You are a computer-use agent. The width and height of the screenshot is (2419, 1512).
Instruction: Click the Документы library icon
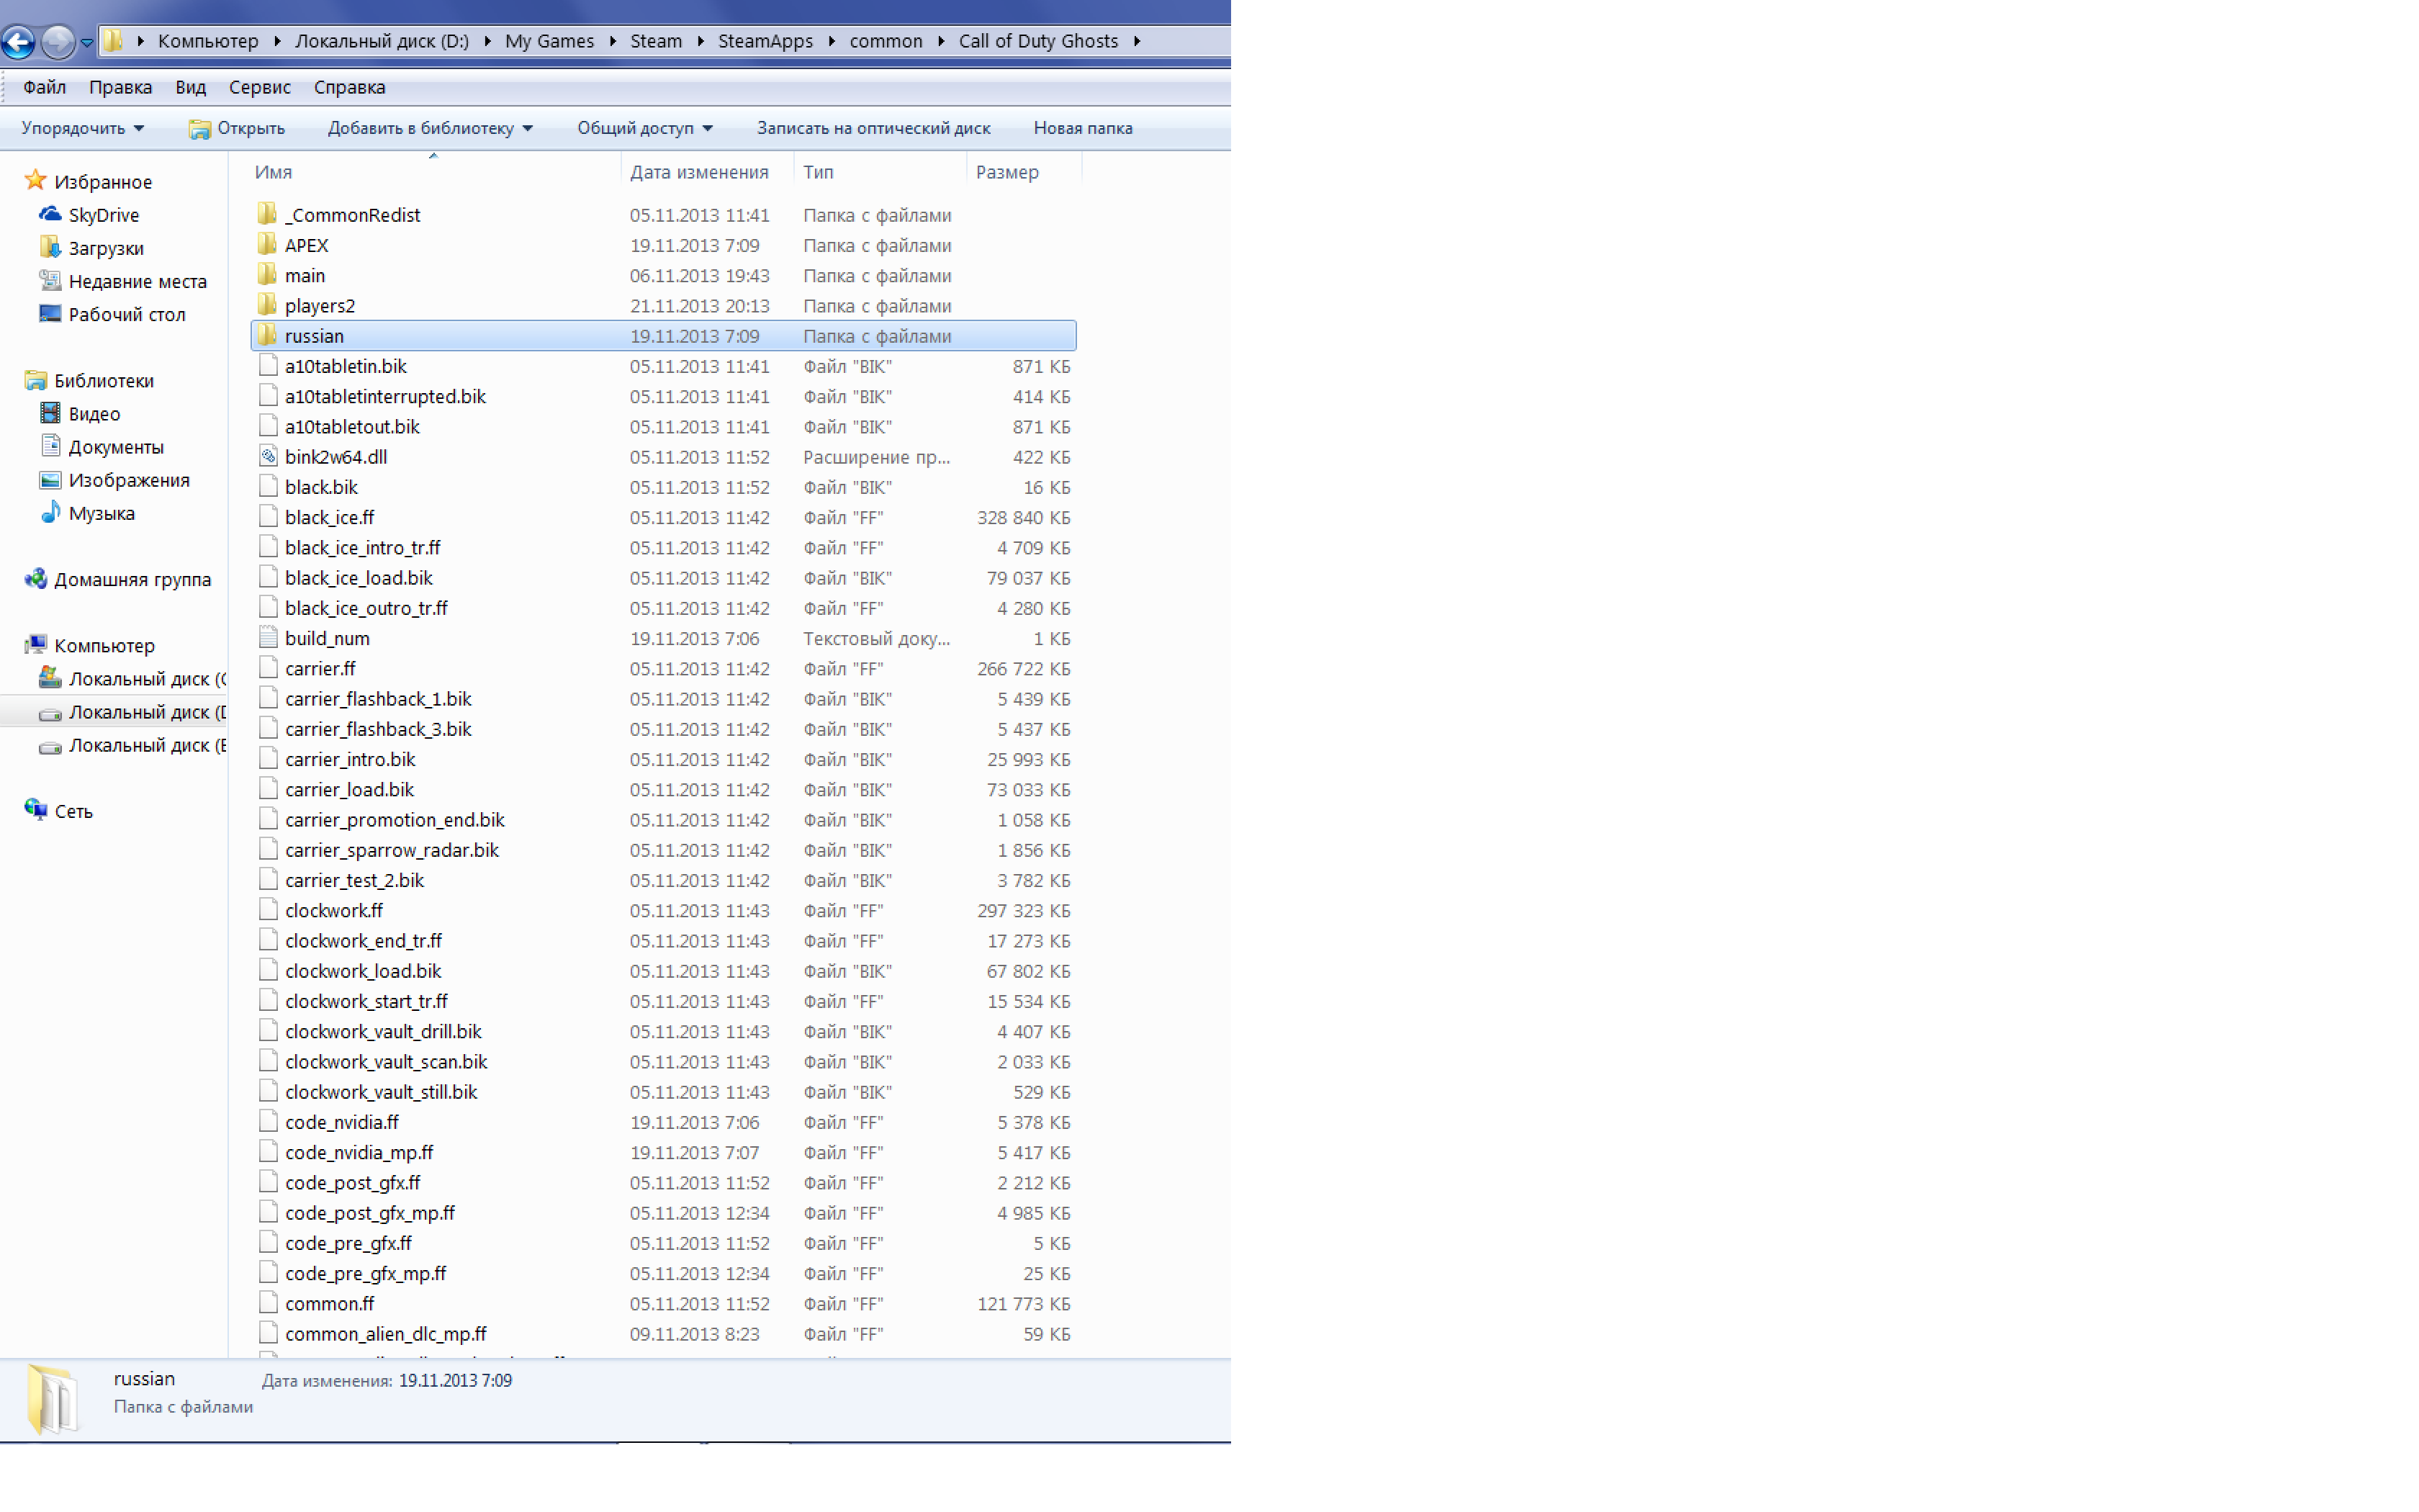coord(50,445)
